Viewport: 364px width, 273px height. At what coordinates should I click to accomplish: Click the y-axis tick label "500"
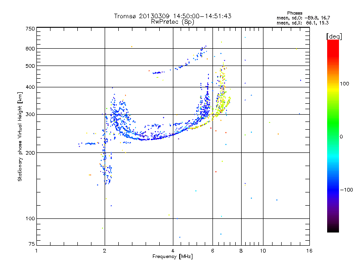[x=30, y=66]
